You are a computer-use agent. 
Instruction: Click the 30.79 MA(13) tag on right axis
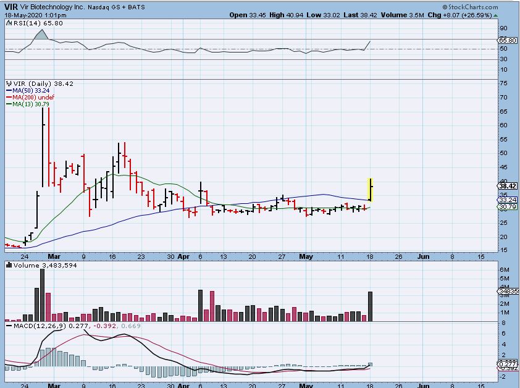click(x=508, y=206)
